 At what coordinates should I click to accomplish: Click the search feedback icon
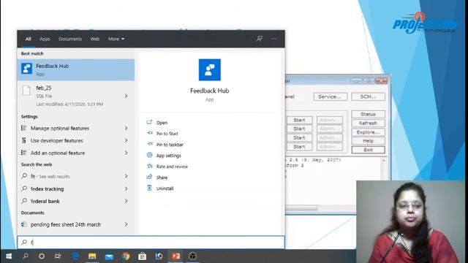[260, 39]
